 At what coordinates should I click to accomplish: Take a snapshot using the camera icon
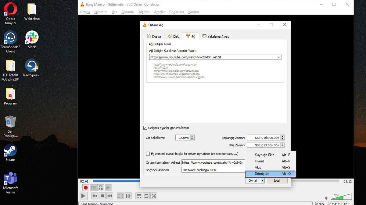[93, 187]
